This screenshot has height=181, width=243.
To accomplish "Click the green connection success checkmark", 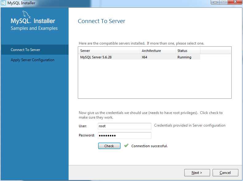I will coord(126,145).
